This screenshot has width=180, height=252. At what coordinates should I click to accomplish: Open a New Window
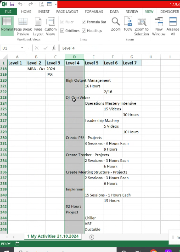pyautogui.click(x=158, y=27)
